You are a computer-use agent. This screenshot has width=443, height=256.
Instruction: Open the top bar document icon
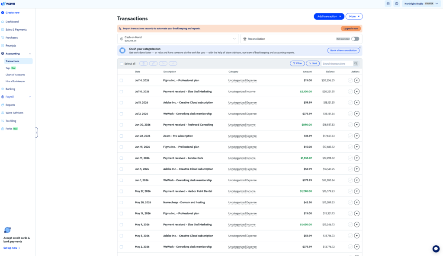pos(388,3)
